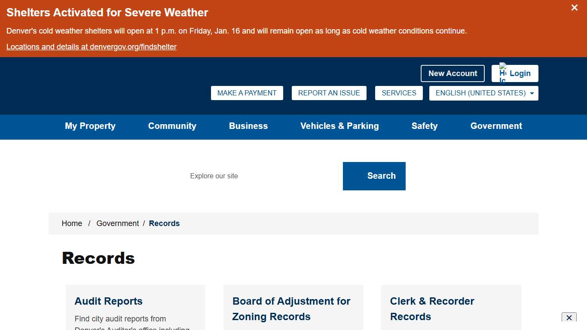Click the New Account button
Image resolution: width=587 pixels, height=330 pixels.
pyautogui.click(x=452, y=73)
